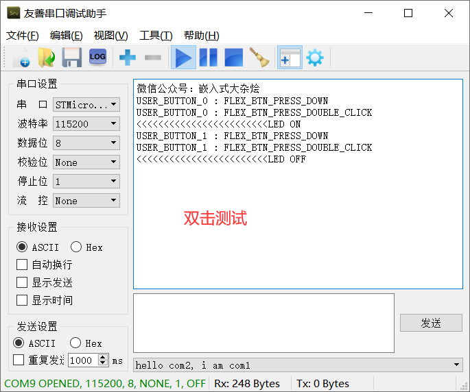Clear received data with broom icon

click(259, 57)
